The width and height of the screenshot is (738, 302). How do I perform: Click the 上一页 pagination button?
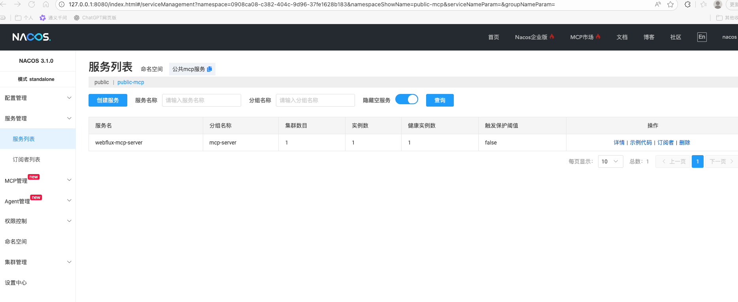click(x=673, y=161)
